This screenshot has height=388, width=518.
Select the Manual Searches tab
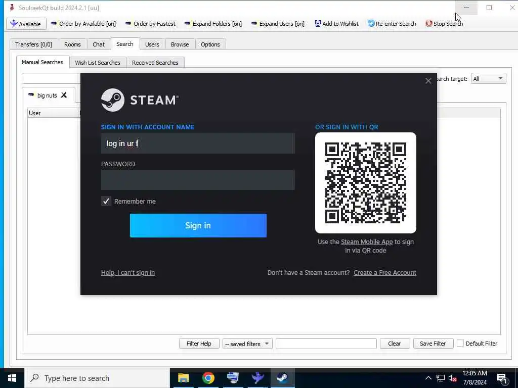[42, 62]
